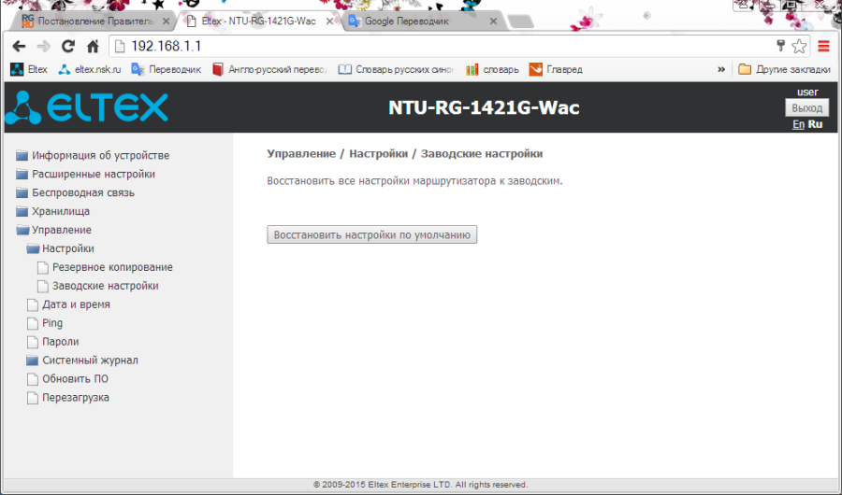Image resolution: width=842 pixels, height=495 pixels.
Task: Open Резервное копирование page
Action: pyautogui.click(x=105, y=267)
